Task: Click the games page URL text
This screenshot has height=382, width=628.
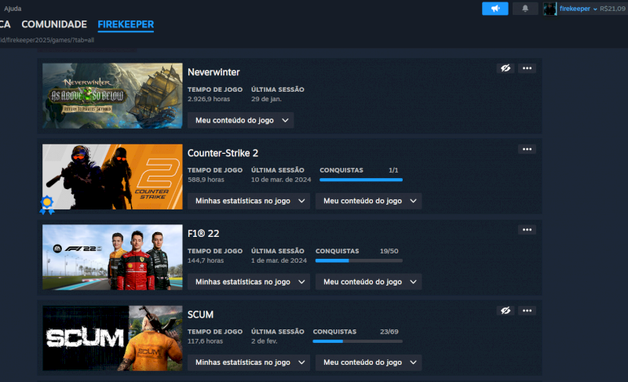Action: pyautogui.click(x=47, y=40)
